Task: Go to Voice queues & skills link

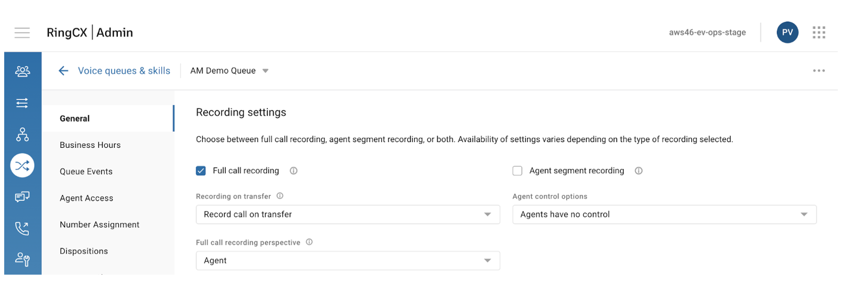Action: pos(124,71)
